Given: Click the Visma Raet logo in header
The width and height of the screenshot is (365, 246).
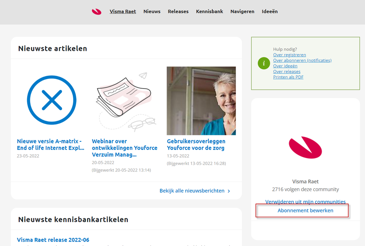Looking at the screenshot, I should [x=96, y=11].
